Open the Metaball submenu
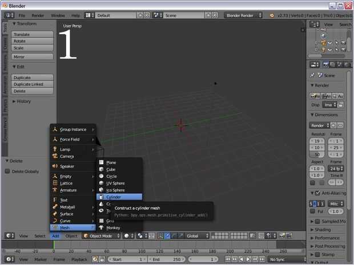354x265 pixels. coord(73,207)
